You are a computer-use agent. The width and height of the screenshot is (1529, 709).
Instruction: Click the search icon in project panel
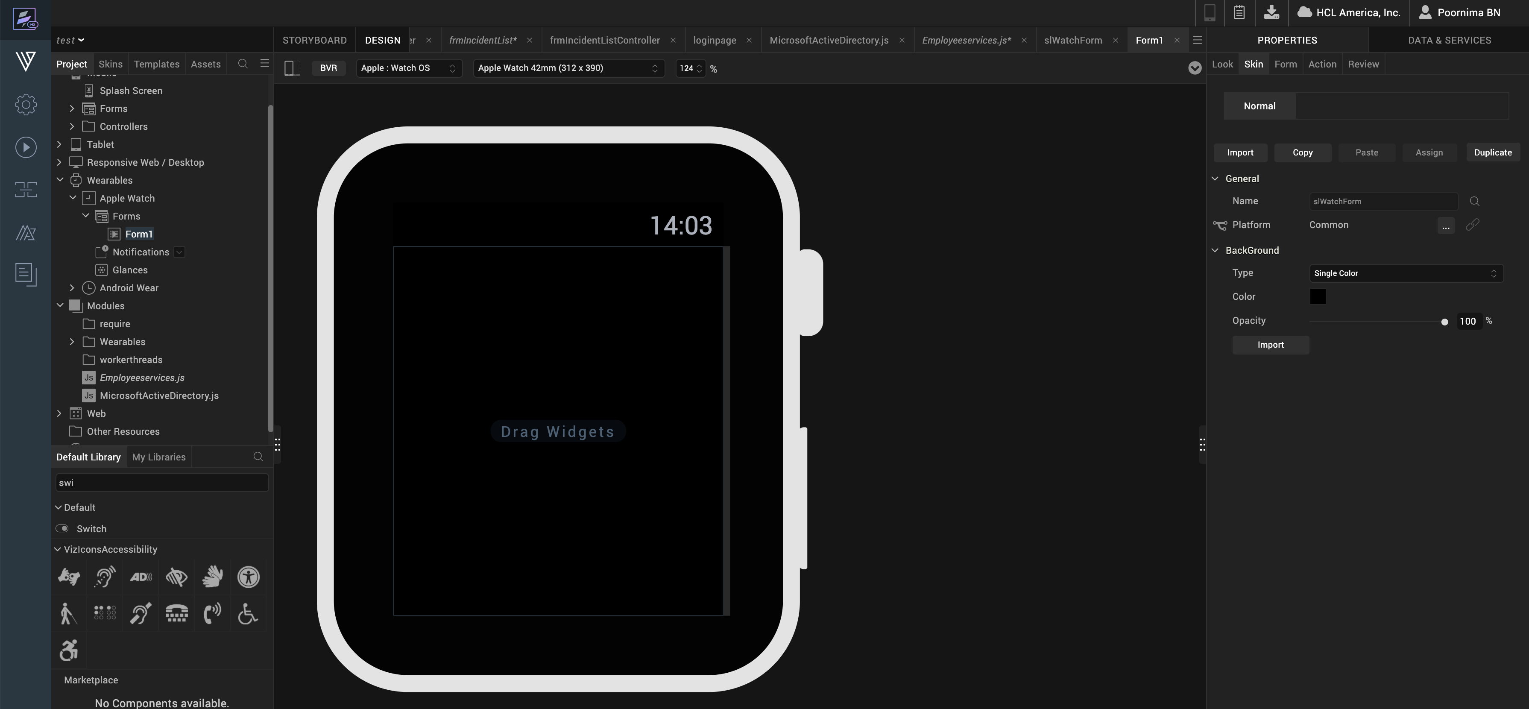243,64
